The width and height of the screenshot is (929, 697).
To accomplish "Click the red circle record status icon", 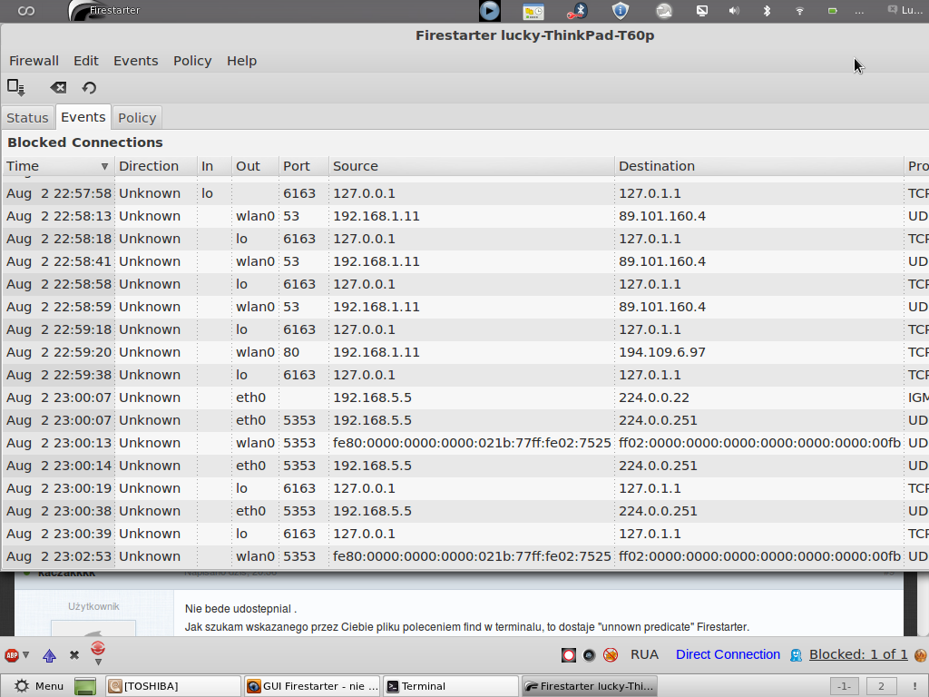I will tap(569, 655).
